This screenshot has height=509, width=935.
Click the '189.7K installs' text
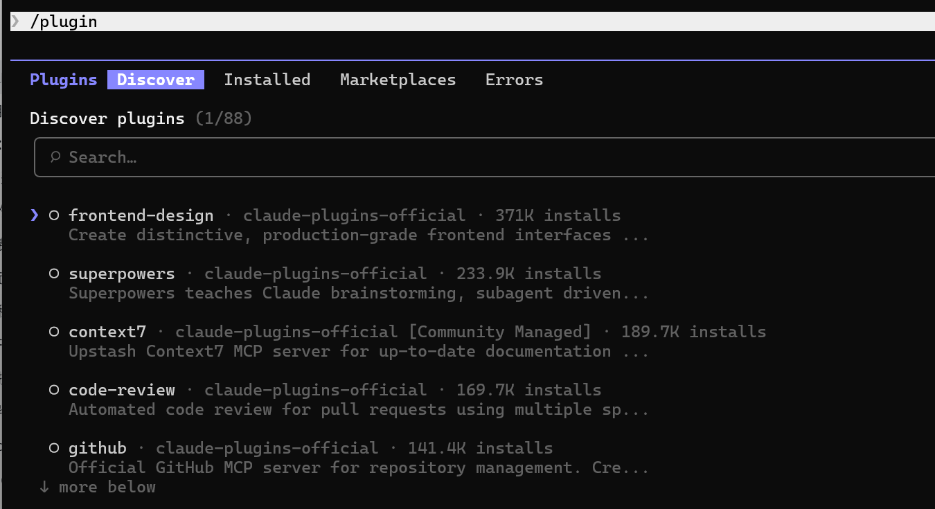pyautogui.click(x=693, y=332)
